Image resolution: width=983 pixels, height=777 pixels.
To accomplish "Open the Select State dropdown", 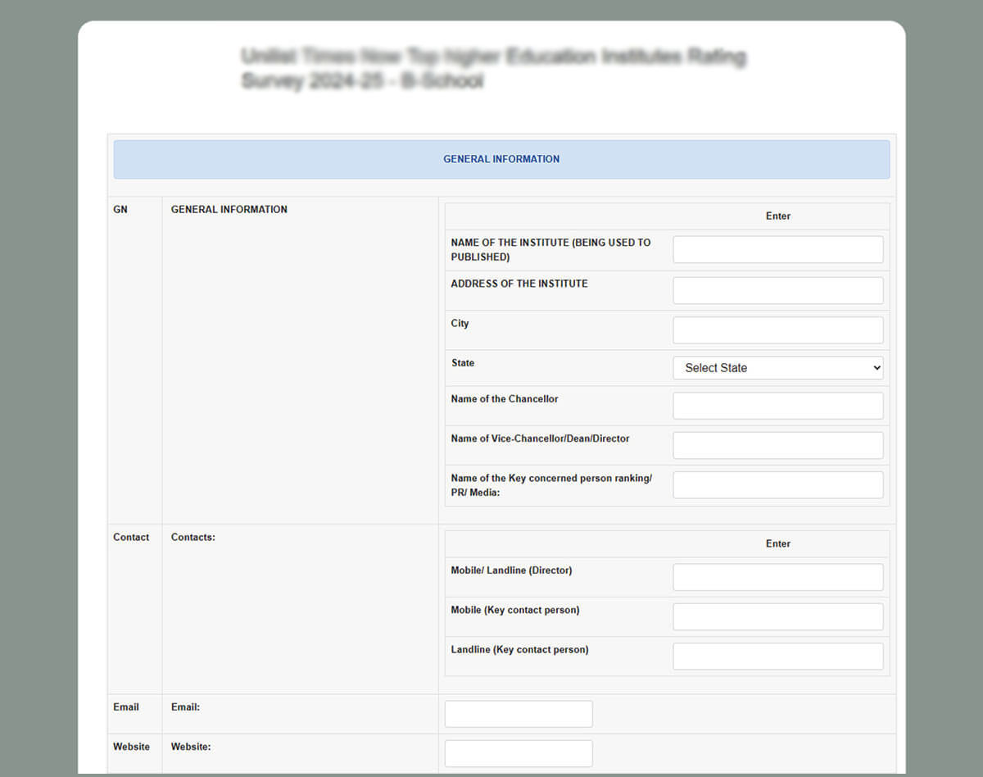I will 777,368.
